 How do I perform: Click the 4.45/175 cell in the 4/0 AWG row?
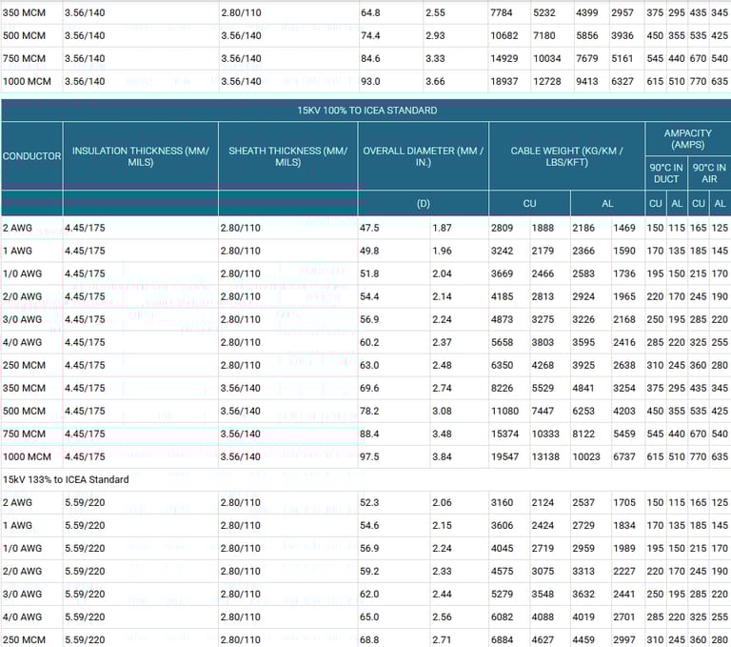[x=85, y=342]
